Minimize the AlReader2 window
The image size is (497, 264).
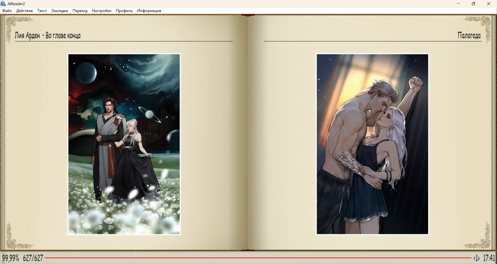pos(458,4)
